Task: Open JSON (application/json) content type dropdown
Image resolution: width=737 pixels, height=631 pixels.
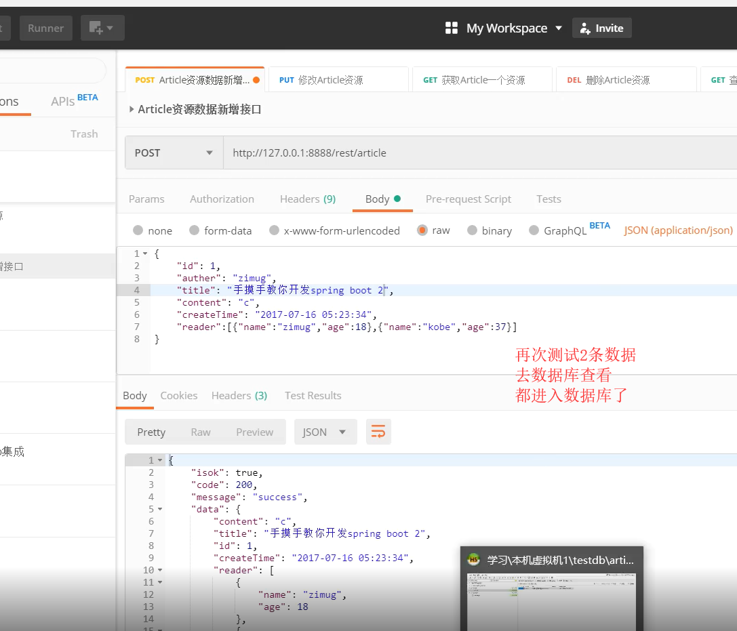Action: (x=678, y=230)
